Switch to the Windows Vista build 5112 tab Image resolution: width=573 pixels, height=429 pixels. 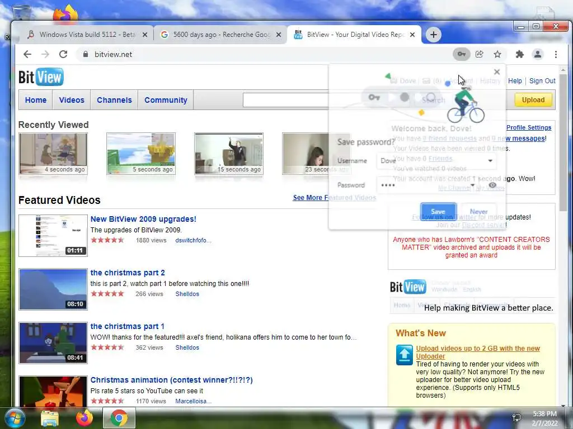pyautogui.click(x=87, y=35)
